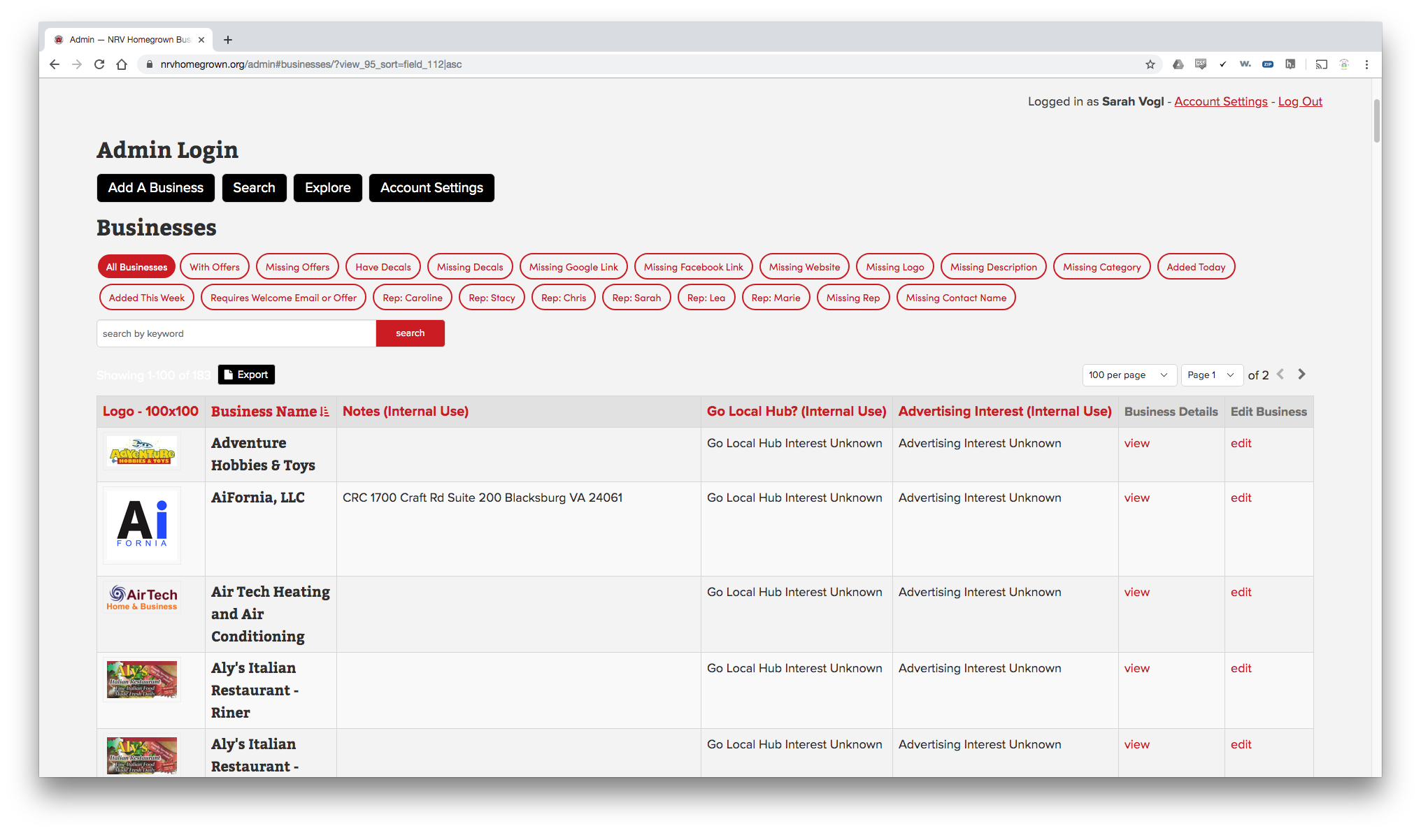Image resolution: width=1421 pixels, height=833 pixels.
Task: Filter by Rep: Caroline
Action: tap(413, 298)
